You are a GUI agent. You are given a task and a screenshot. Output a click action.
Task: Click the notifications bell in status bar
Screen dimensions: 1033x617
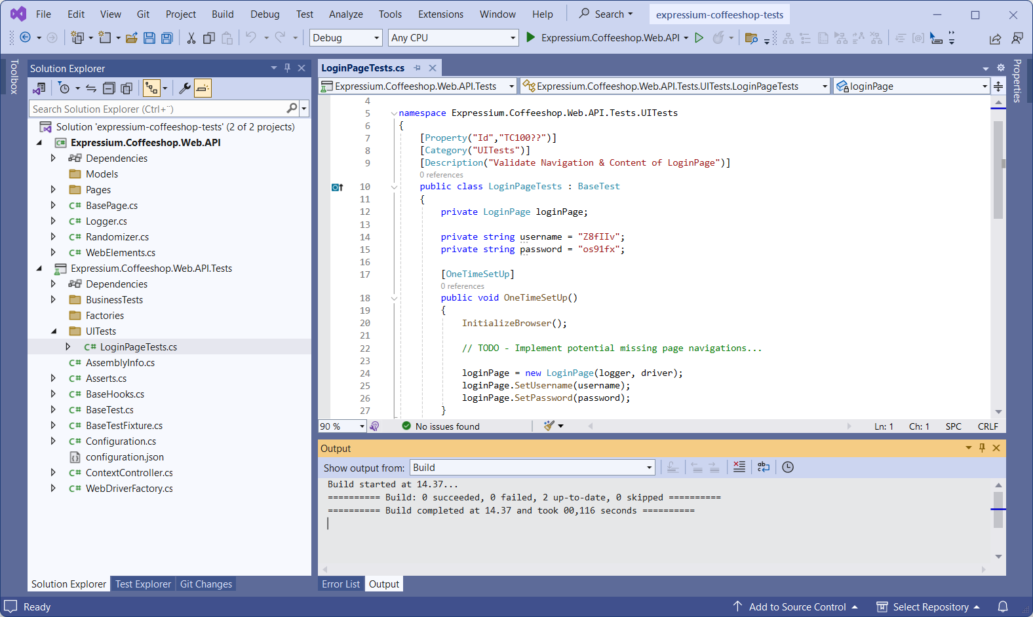1003,607
